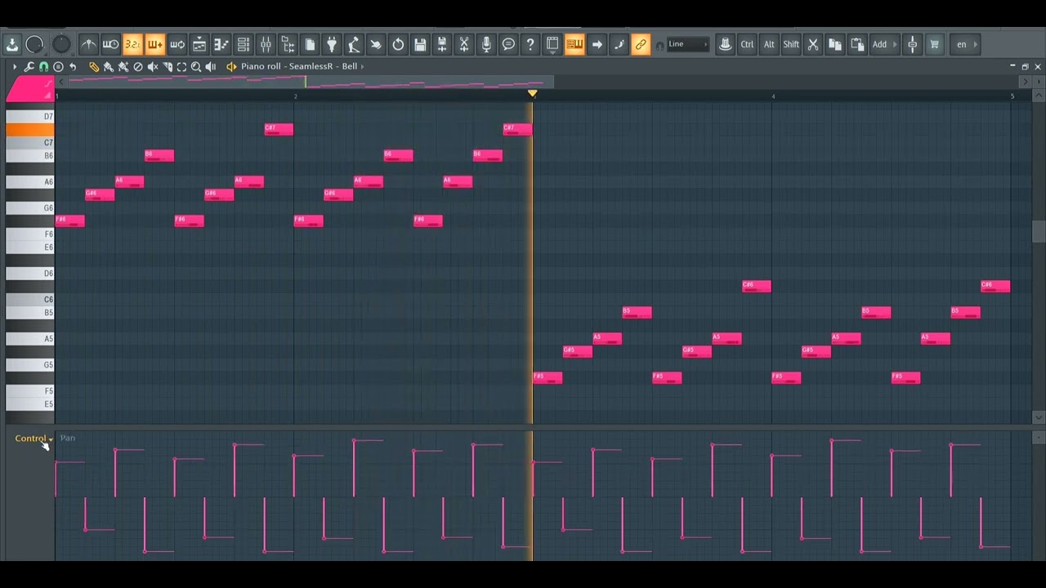The width and height of the screenshot is (1046, 588).
Task: Toggle the typing keyboard to piano button
Action: point(574,44)
